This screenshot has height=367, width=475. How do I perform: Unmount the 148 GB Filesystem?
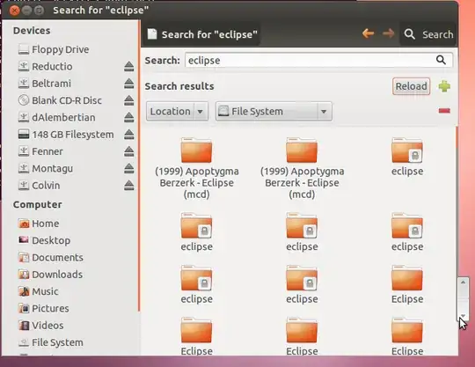click(128, 135)
